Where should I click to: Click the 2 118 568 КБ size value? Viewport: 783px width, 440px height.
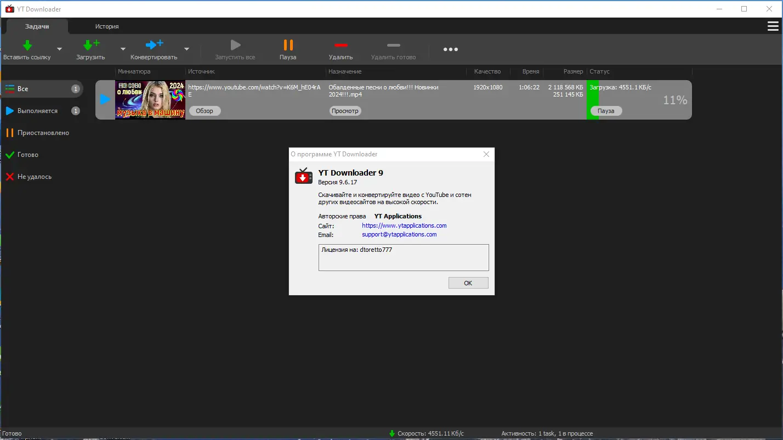click(565, 87)
